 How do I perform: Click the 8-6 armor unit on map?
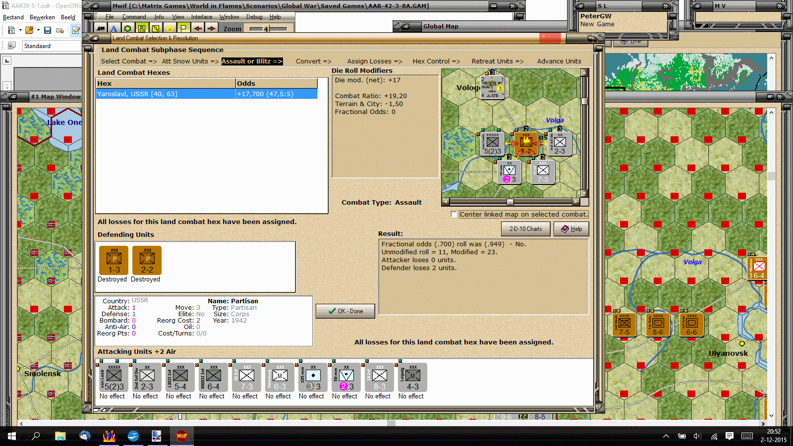click(658, 325)
